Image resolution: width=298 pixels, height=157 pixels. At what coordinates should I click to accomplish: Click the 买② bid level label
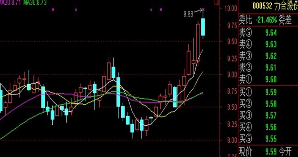(245, 104)
